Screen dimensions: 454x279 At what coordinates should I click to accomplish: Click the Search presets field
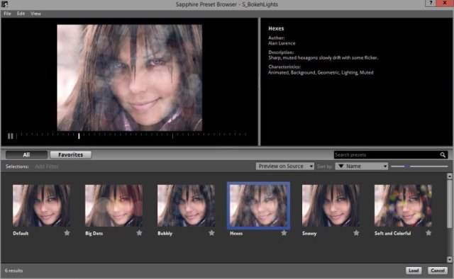tap(387, 155)
